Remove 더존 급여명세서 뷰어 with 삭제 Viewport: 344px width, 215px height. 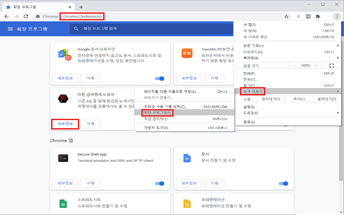point(90,124)
